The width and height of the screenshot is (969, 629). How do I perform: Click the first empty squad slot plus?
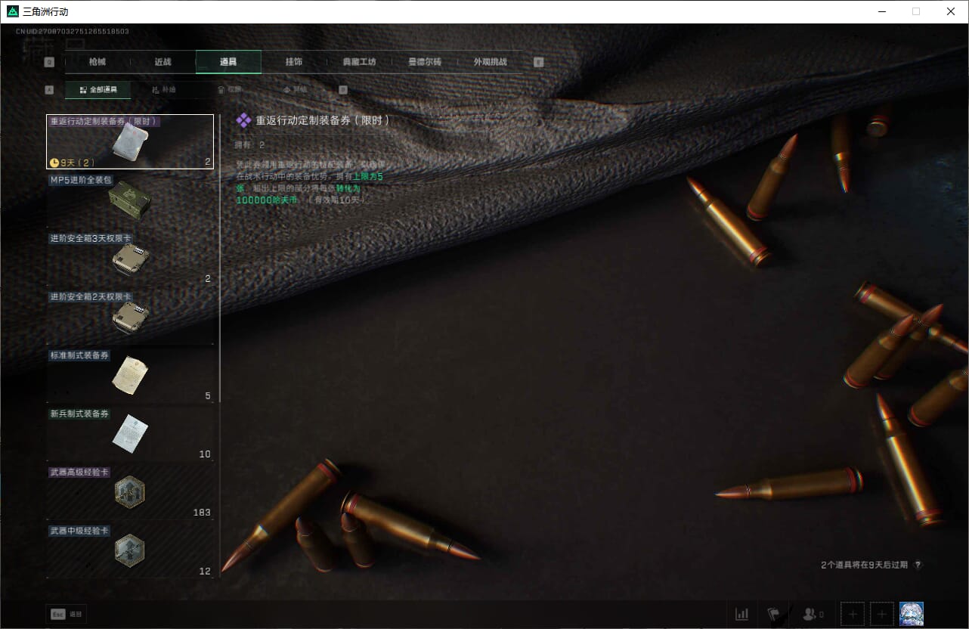853,614
